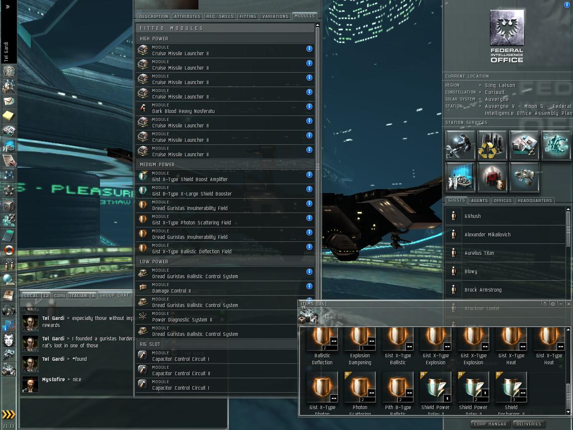
Task: Click the blue info icon at top-right corner
Action: 567,4
